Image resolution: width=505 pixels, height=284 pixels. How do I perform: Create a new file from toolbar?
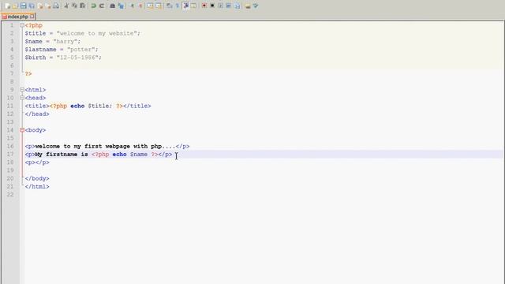(7, 6)
